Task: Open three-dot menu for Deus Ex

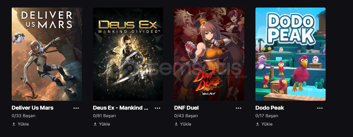Action: (157, 108)
